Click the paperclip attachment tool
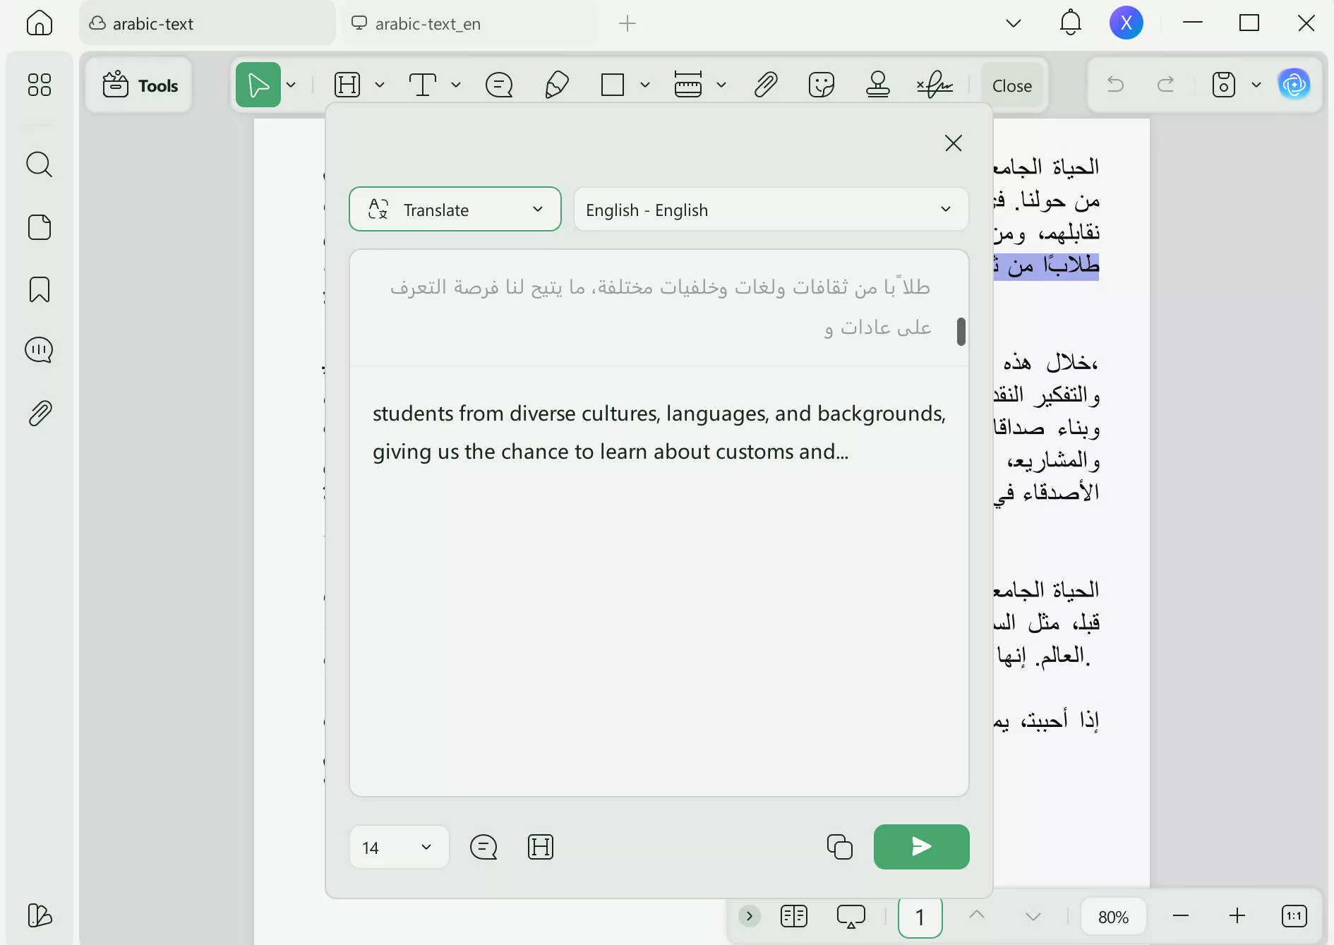This screenshot has height=945, width=1334. click(x=767, y=85)
